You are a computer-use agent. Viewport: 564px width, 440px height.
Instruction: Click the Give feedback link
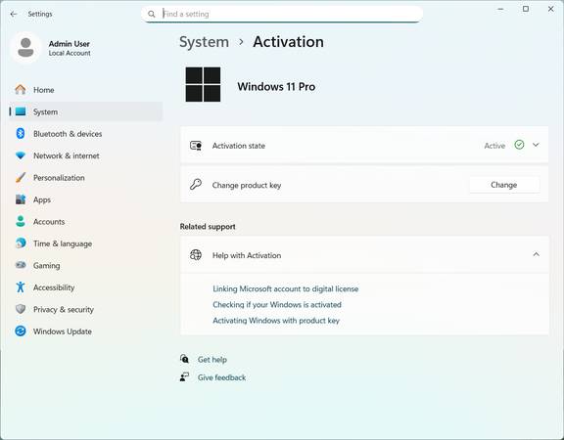pyautogui.click(x=221, y=377)
